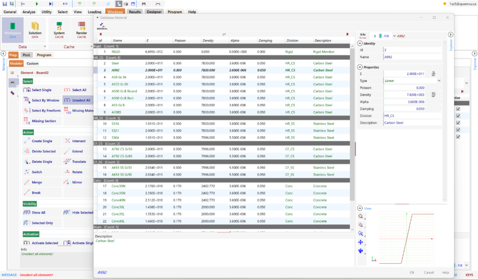Click the rotate view icon in View panel
This screenshot has width=478, height=279.
tap(361, 251)
